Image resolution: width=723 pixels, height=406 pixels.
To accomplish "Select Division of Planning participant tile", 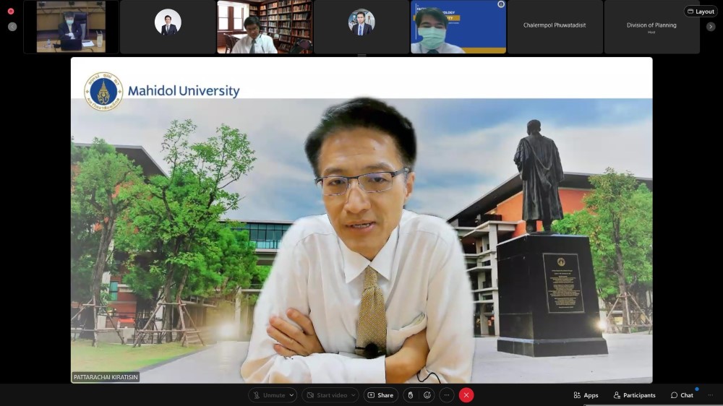I will pos(651,27).
